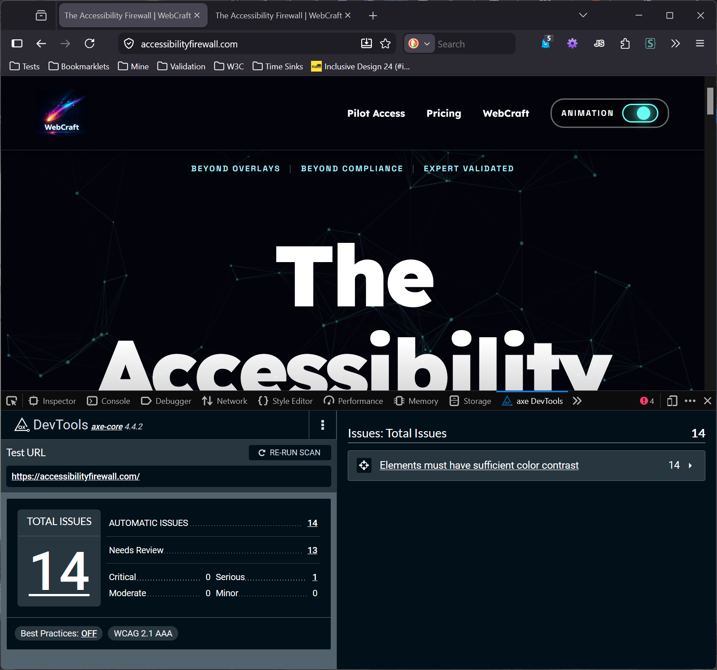Switch to the Inspector tab
Screen dimensions: 717x670
[52, 401]
